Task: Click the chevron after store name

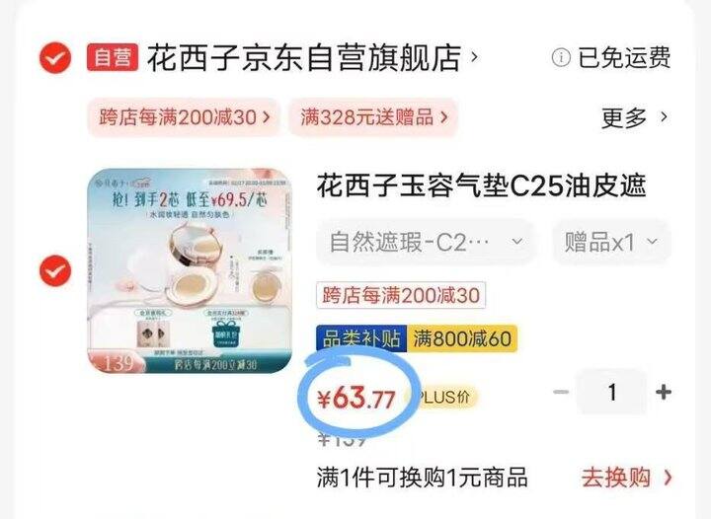Action: 474,57
